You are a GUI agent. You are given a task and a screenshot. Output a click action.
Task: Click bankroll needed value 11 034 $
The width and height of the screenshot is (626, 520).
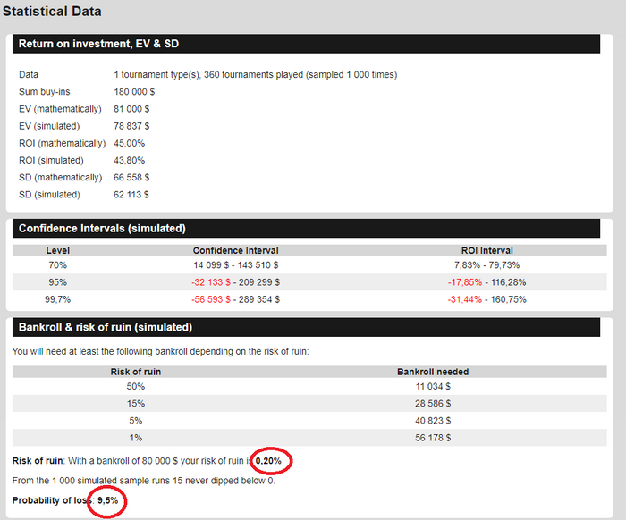pyautogui.click(x=433, y=387)
